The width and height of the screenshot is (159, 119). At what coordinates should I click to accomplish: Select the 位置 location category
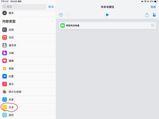point(28,76)
